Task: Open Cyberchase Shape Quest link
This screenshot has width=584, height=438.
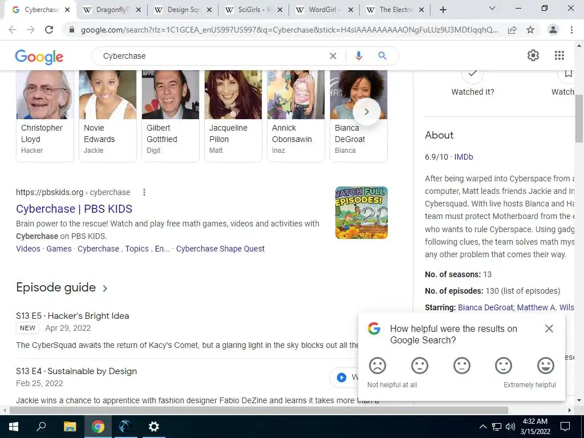Action: click(220, 249)
